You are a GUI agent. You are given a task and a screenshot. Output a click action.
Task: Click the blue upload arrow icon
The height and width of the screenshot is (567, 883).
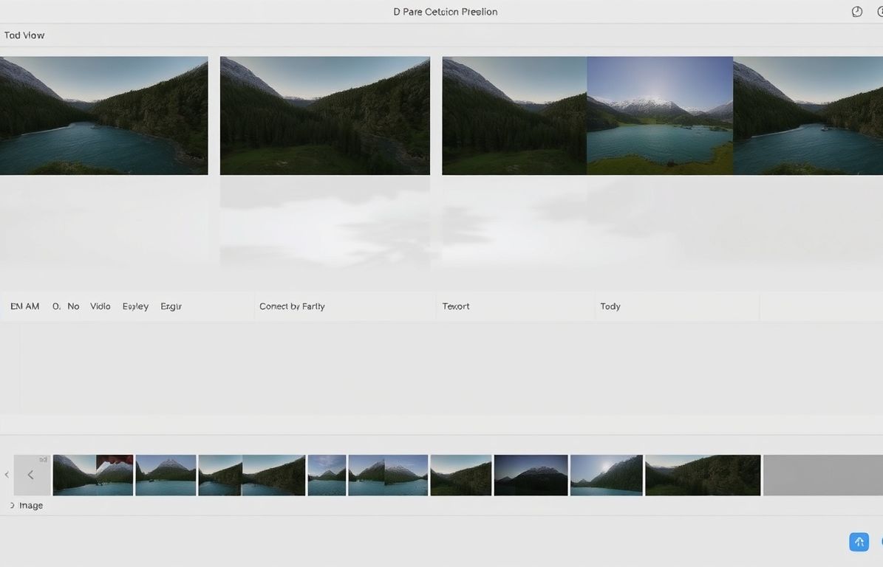859,541
